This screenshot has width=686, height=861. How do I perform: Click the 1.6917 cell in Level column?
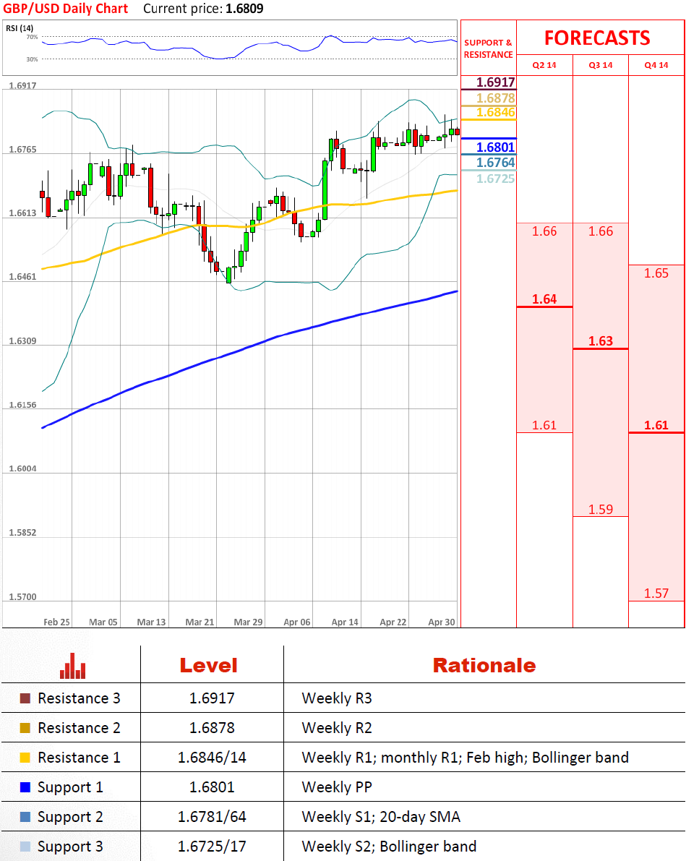[212, 698]
